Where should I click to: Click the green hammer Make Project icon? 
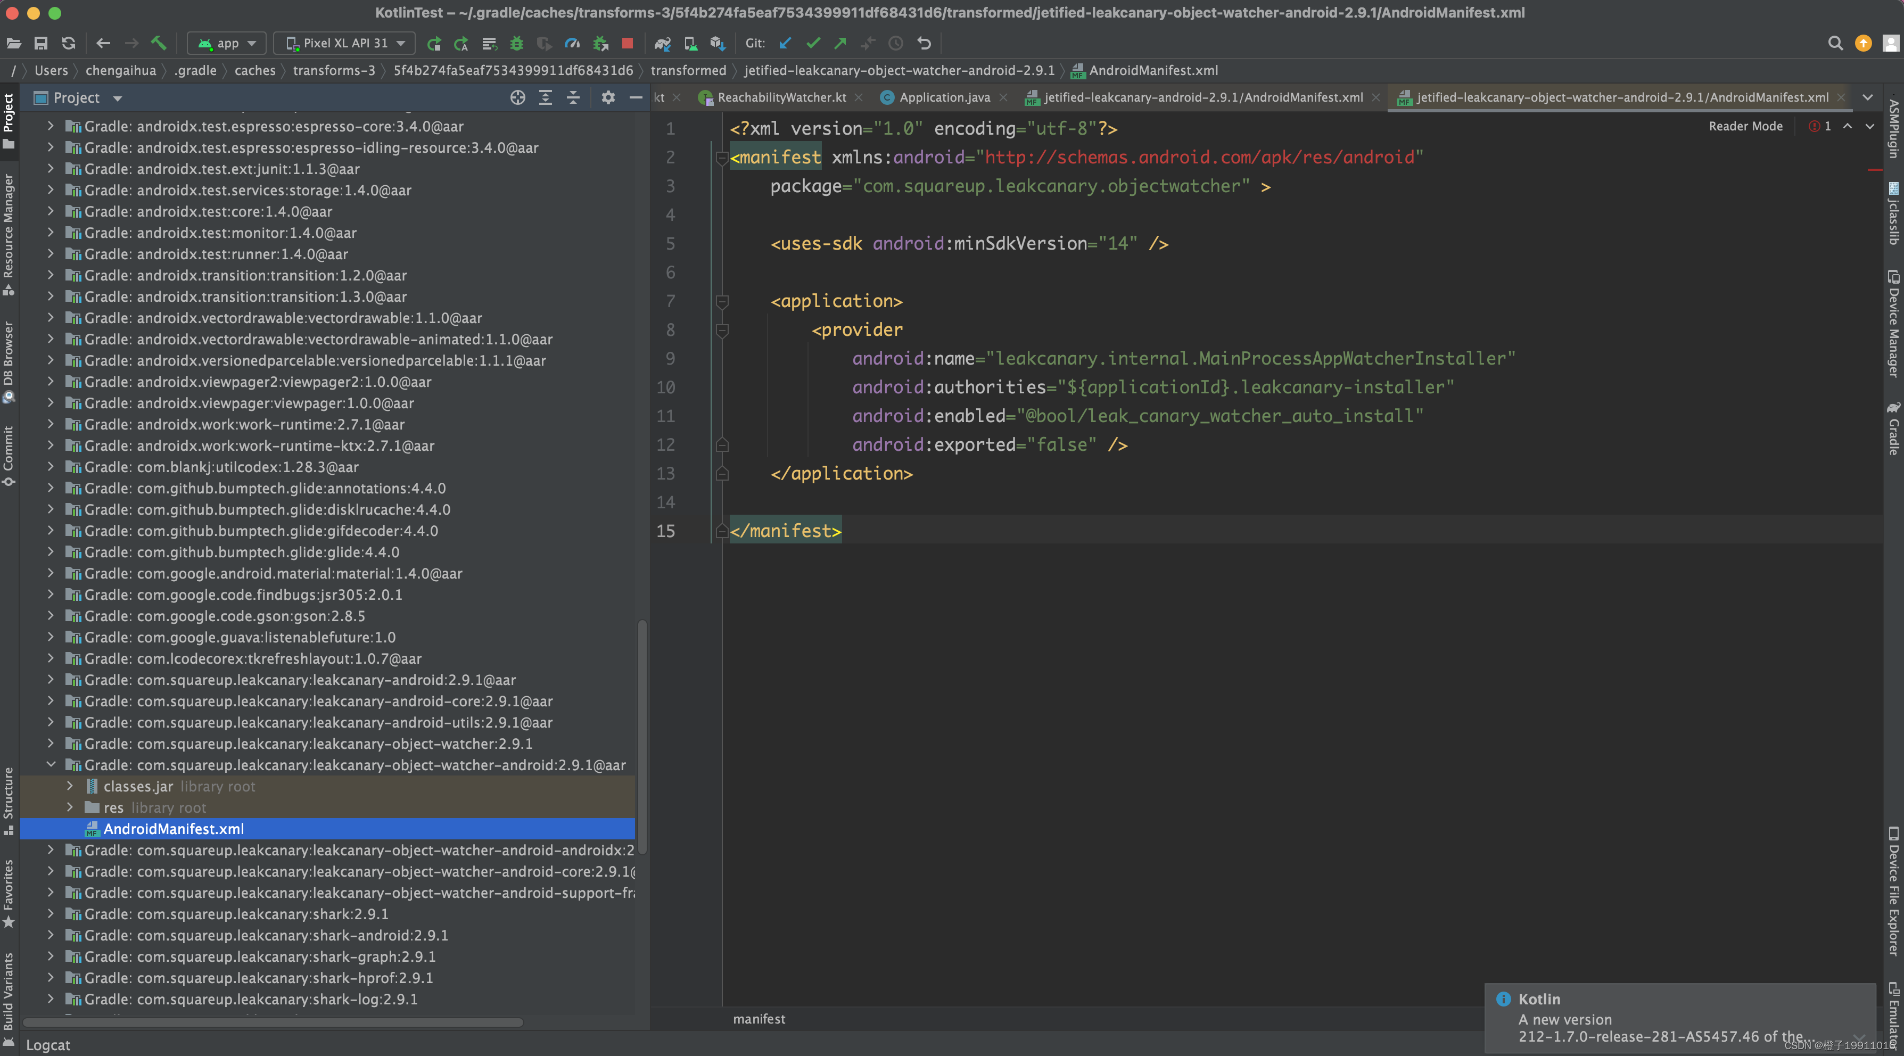159,44
